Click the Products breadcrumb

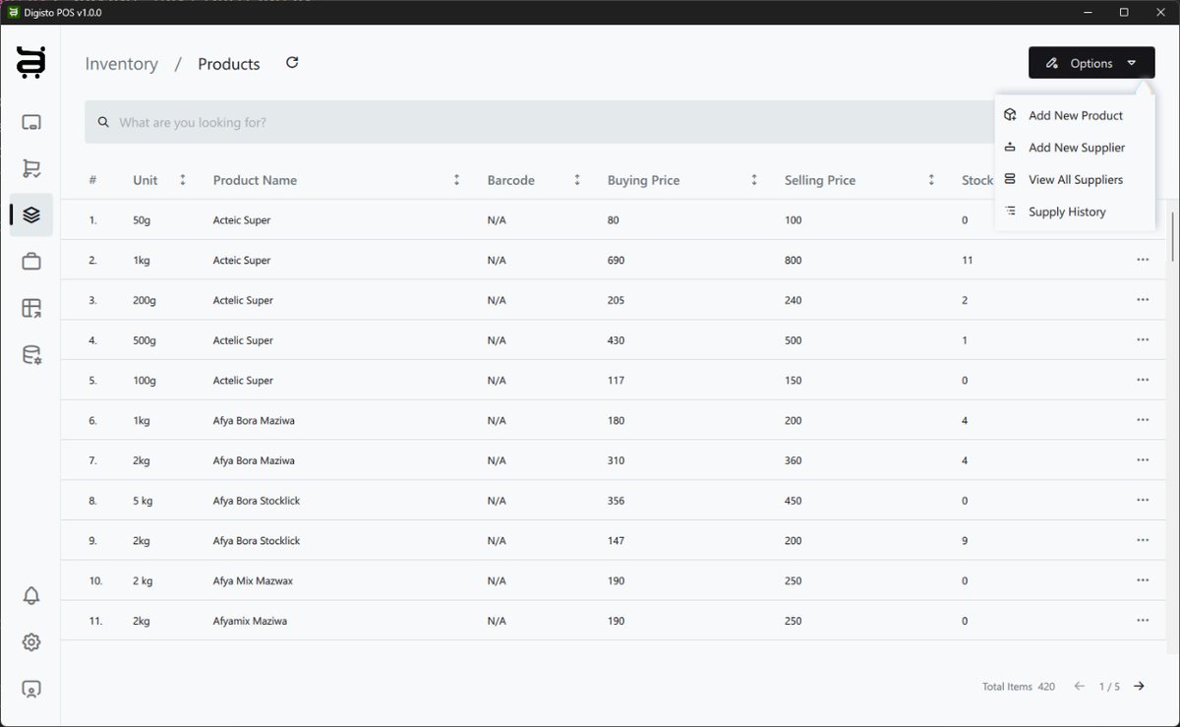tap(229, 64)
